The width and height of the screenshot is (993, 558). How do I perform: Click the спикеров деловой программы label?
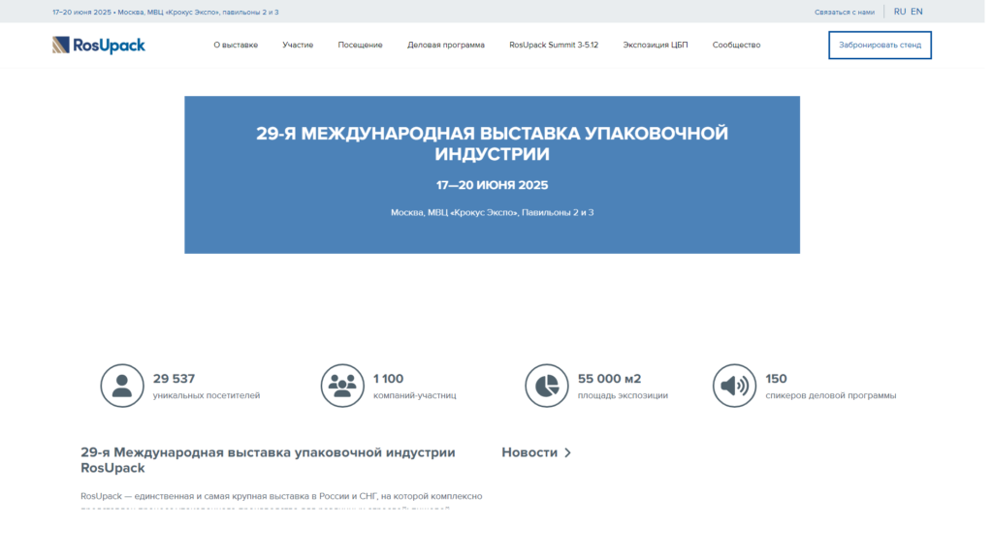point(831,395)
